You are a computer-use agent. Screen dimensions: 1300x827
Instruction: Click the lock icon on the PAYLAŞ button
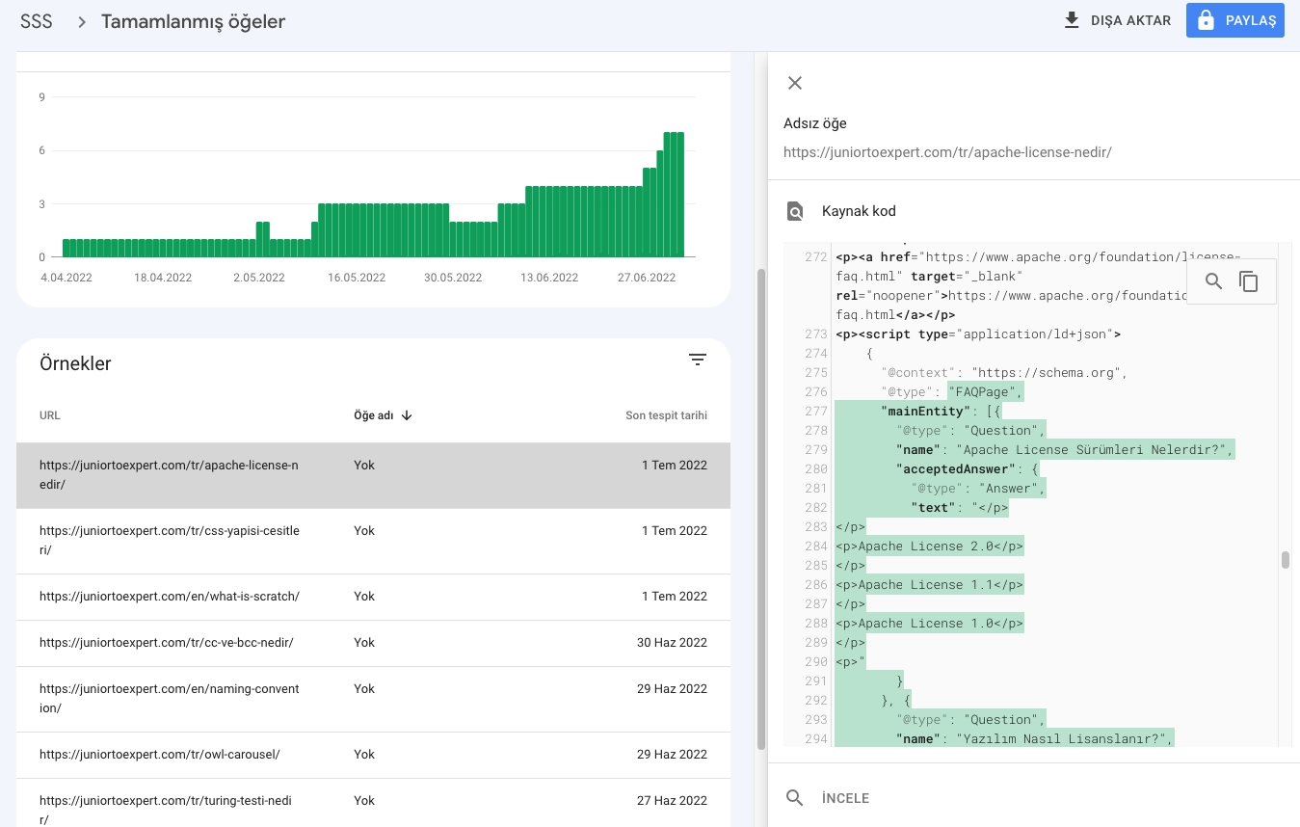coord(1206,19)
